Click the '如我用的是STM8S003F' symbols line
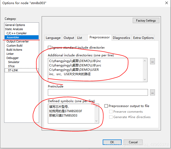 [x=65, y=111]
